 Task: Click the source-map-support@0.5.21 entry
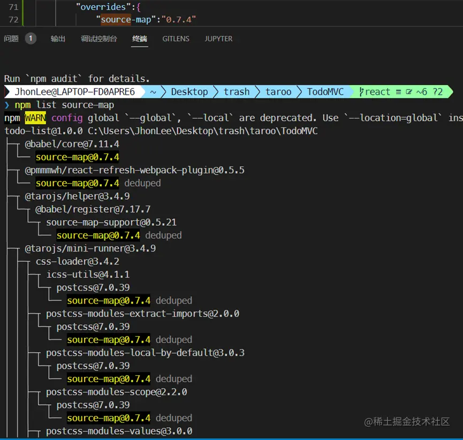(111, 222)
